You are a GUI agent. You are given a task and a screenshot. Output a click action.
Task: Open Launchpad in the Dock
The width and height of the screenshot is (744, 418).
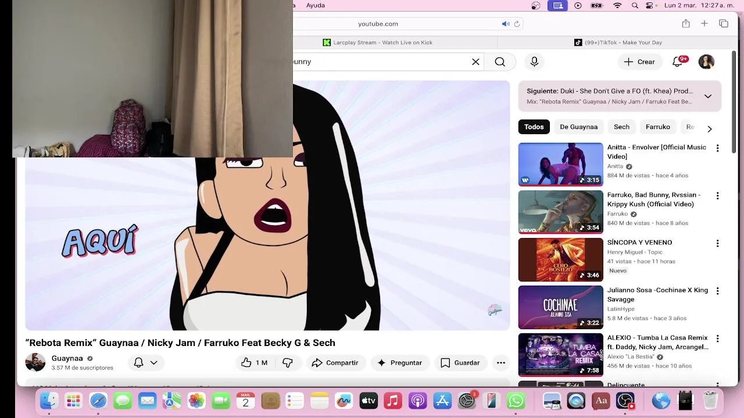[x=73, y=401]
